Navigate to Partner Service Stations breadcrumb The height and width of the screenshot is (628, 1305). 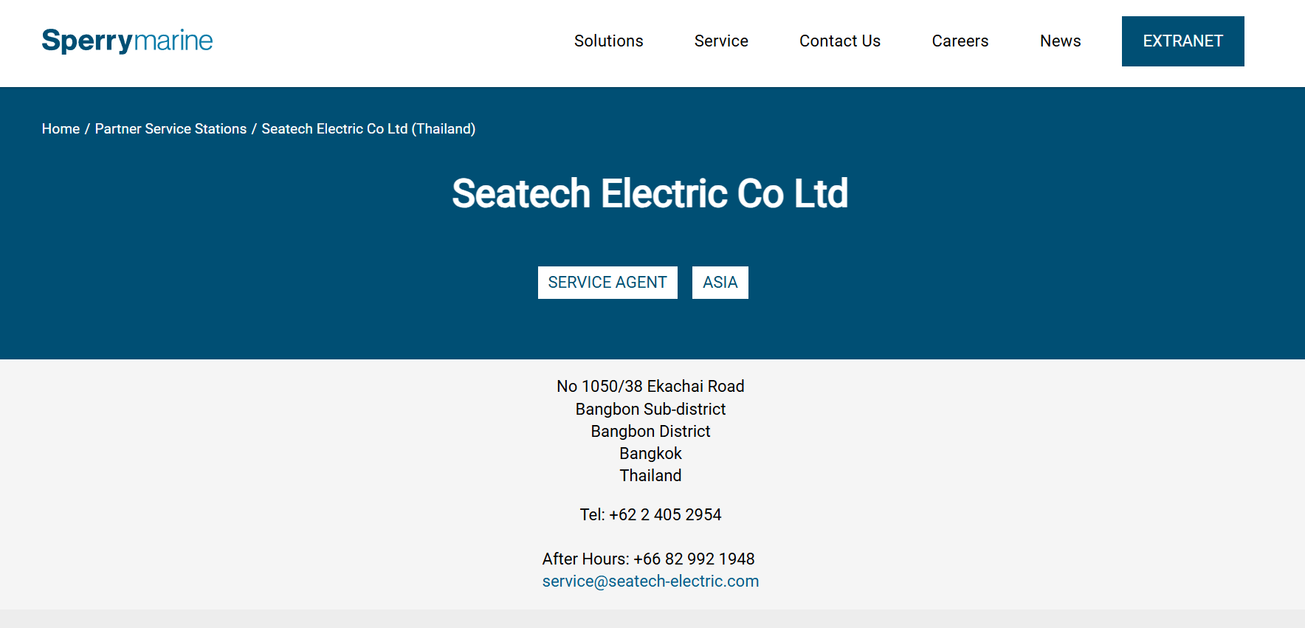[x=171, y=129]
